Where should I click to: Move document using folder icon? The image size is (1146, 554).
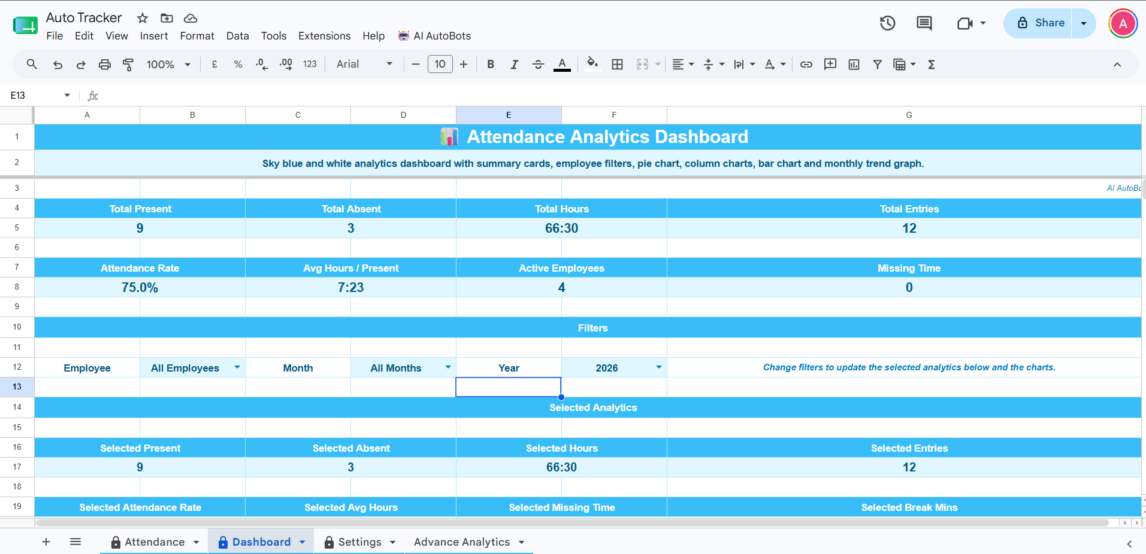point(167,18)
